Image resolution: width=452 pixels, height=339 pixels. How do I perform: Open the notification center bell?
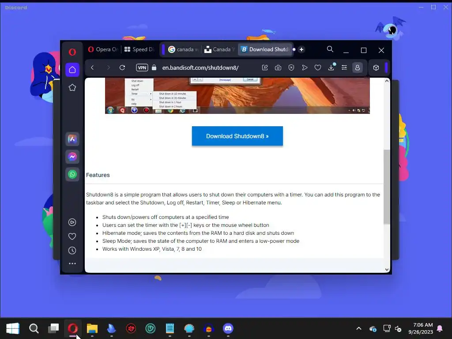pos(440,328)
